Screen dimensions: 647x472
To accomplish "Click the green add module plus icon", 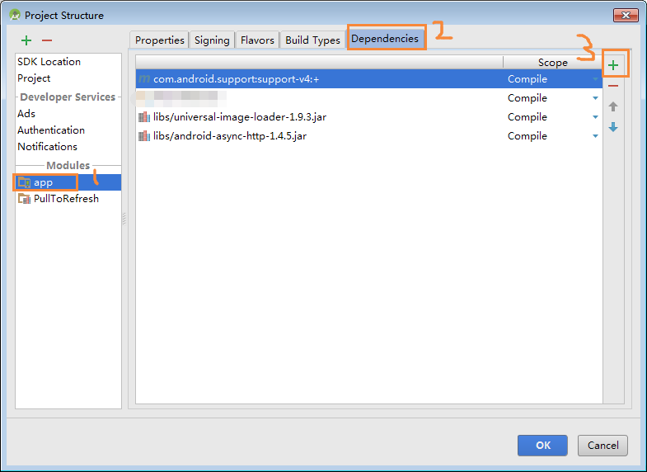I will 26,40.
